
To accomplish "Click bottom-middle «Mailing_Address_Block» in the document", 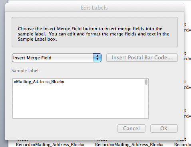I will [138, 145].
